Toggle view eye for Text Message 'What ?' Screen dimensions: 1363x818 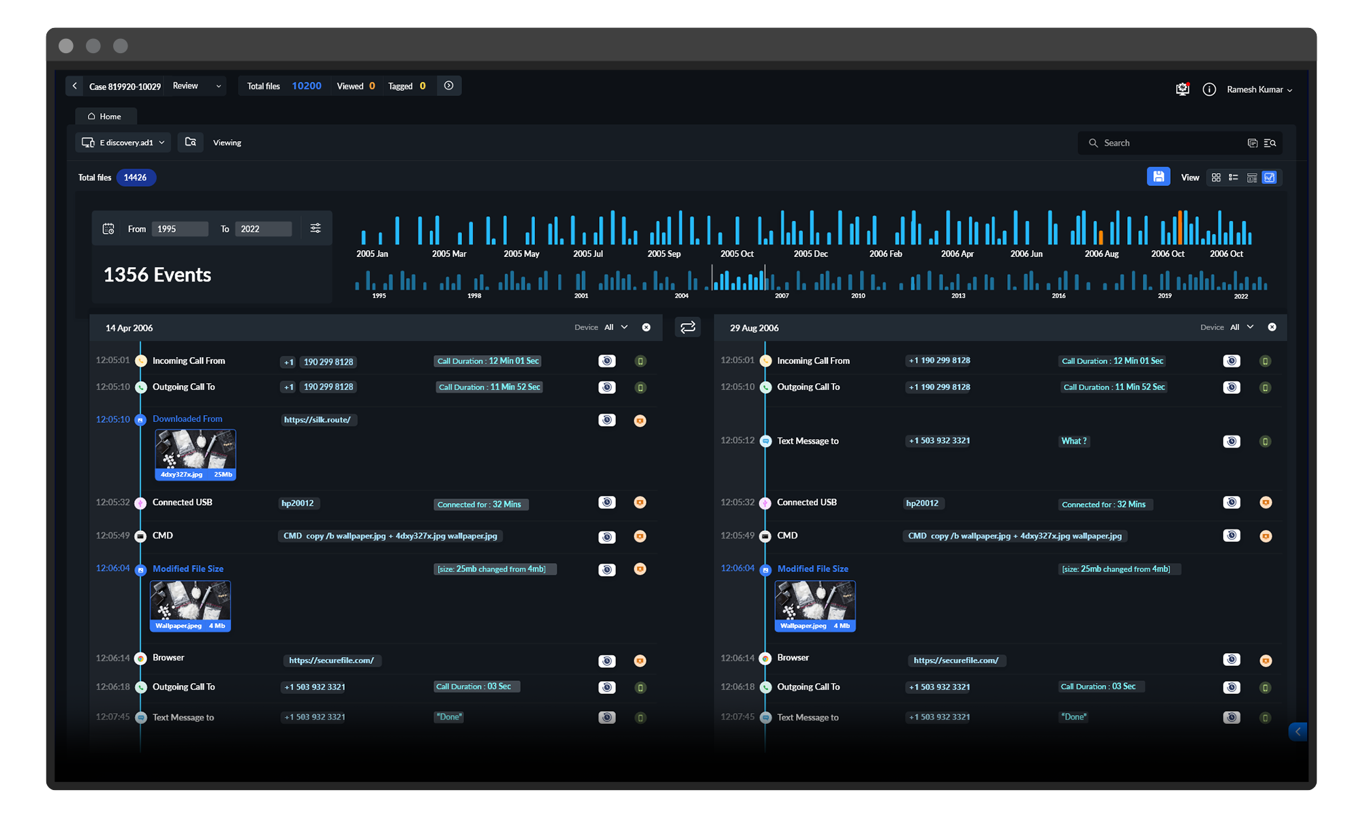click(x=1231, y=442)
